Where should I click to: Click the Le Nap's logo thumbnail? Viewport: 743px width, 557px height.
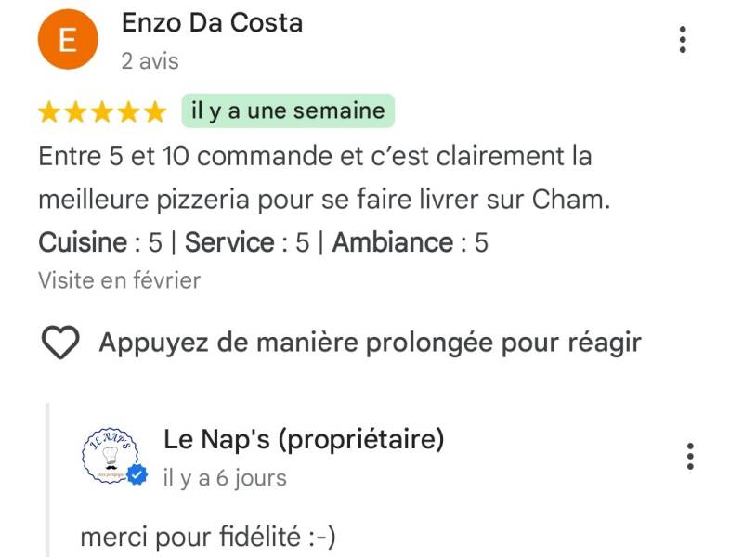point(111,454)
